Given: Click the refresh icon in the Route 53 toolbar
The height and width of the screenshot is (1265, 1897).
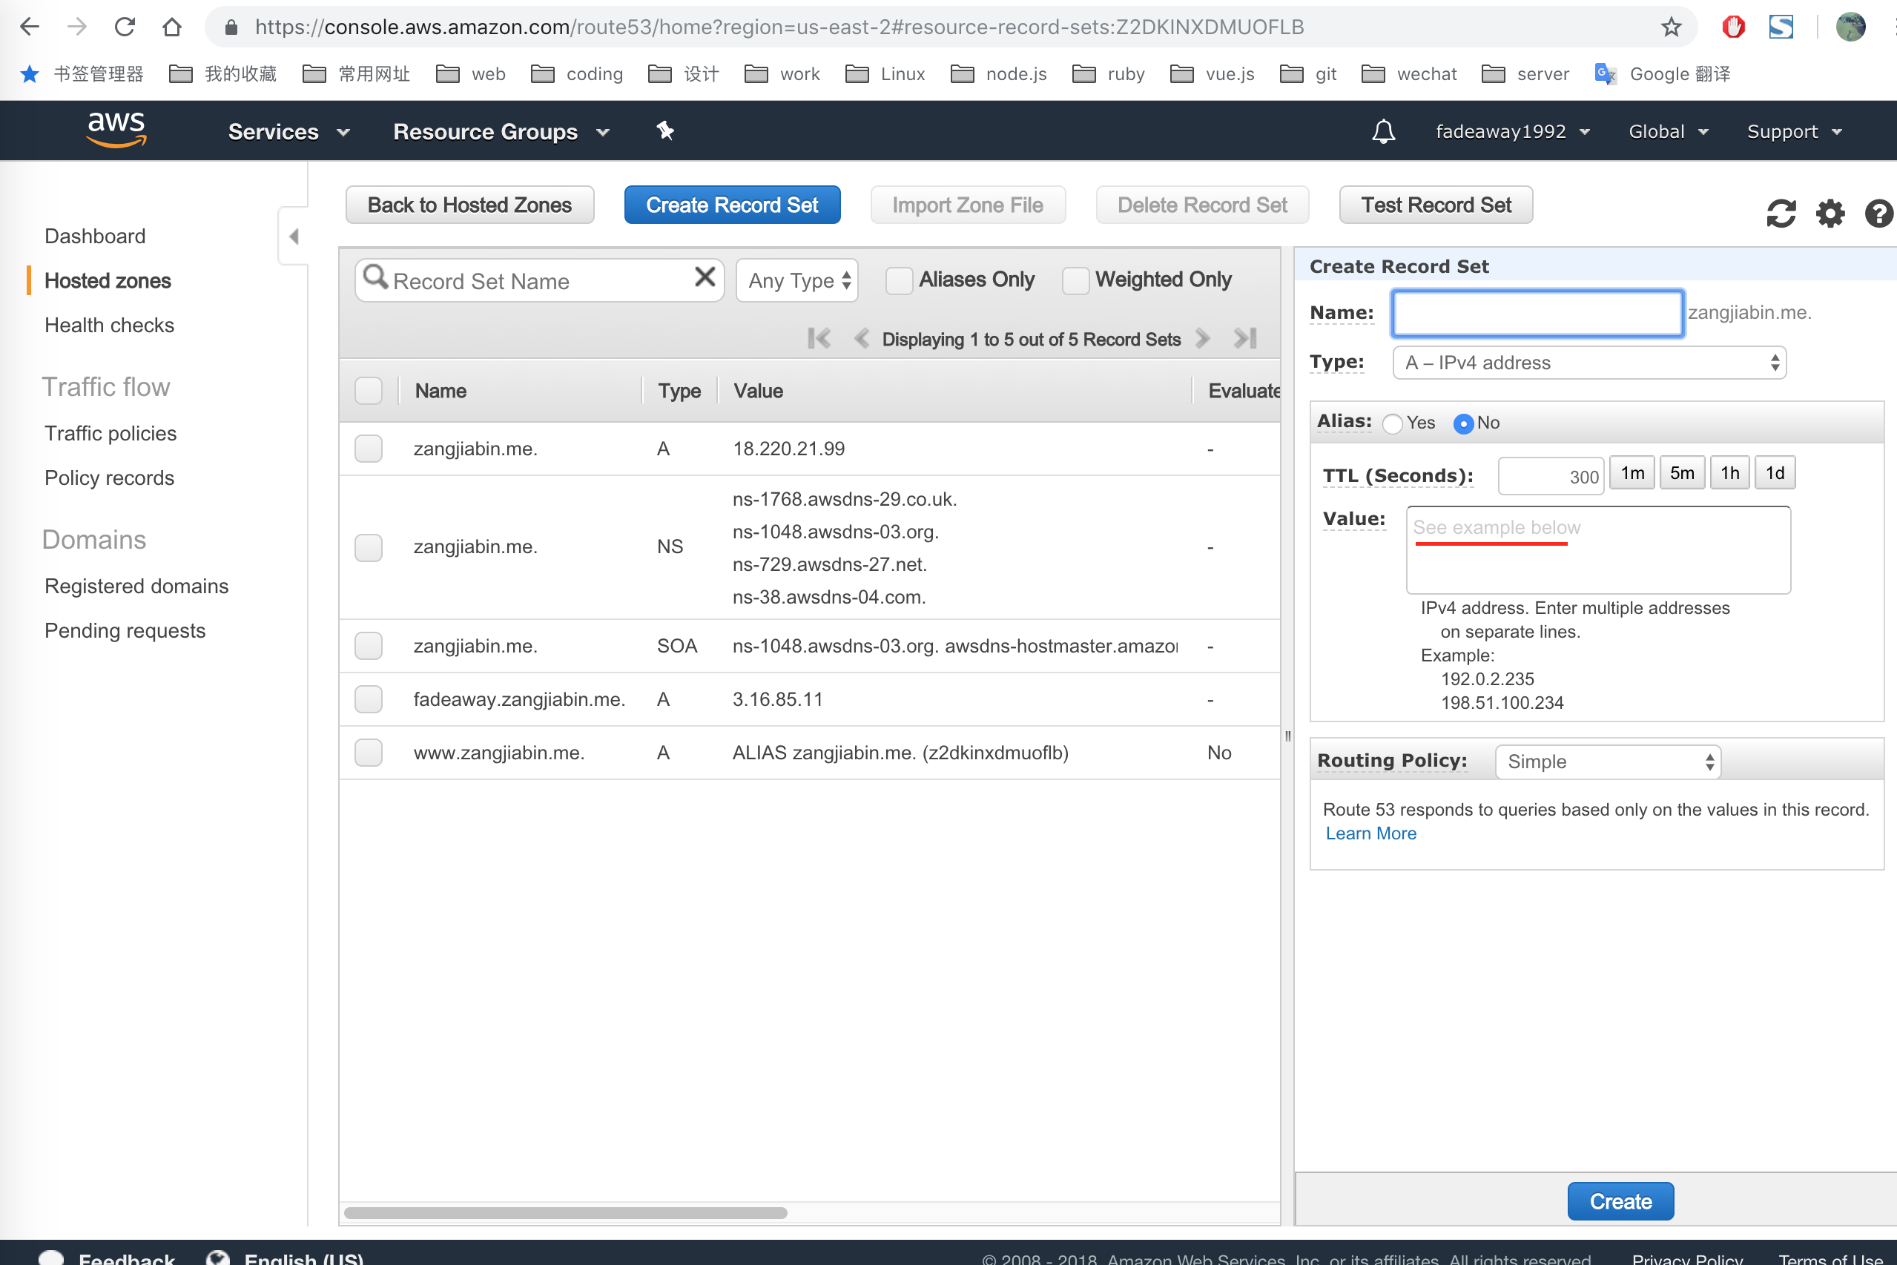Looking at the screenshot, I should pyautogui.click(x=1780, y=214).
